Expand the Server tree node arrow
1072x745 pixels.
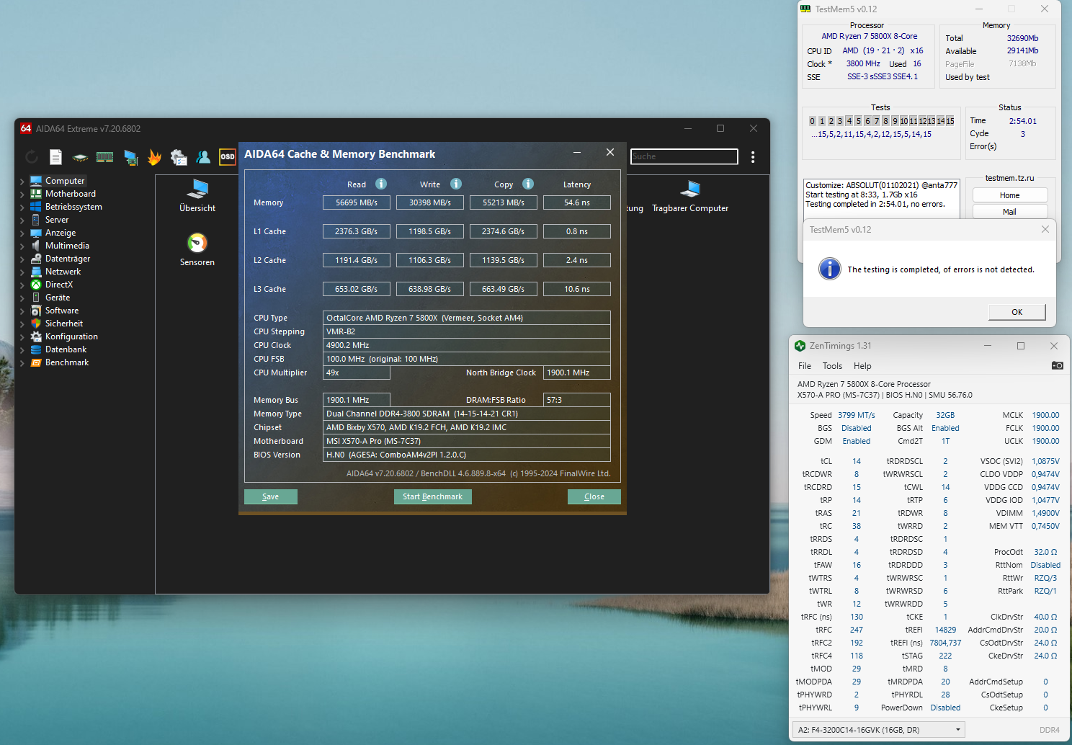coord(22,220)
